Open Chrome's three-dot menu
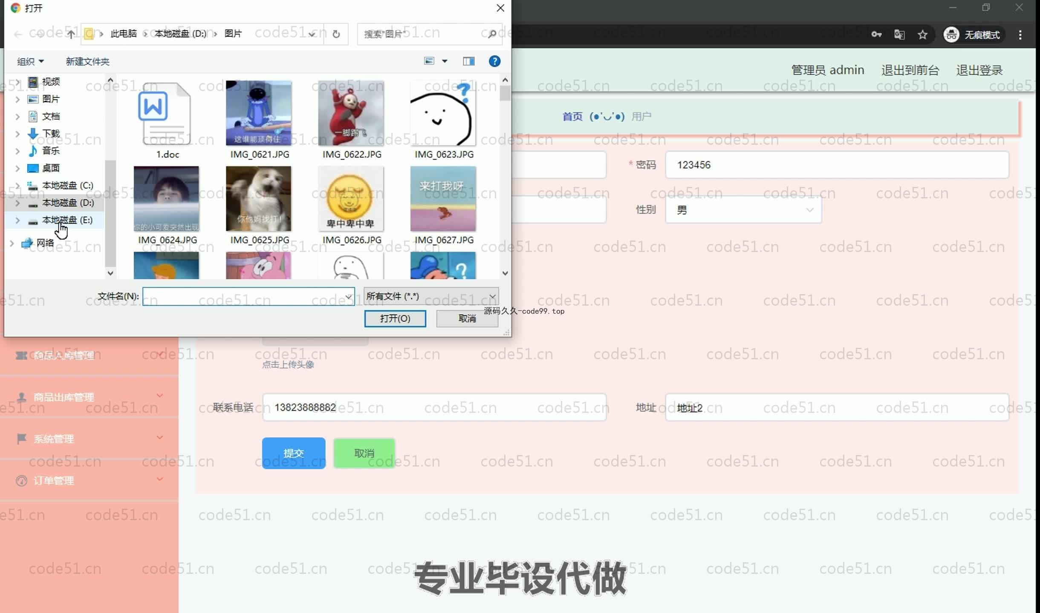Image resolution: width=1040 pixels, height=613 pixels. (x=1020, y=34)
